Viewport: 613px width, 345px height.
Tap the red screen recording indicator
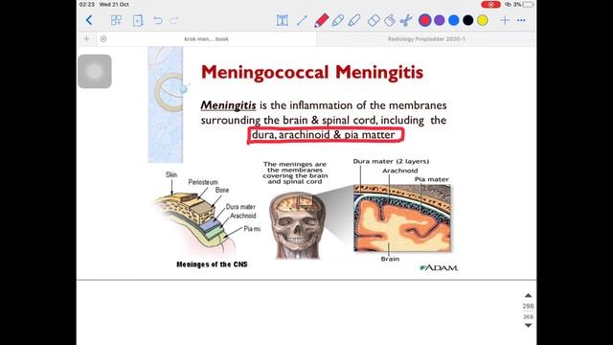pos(490,4)
